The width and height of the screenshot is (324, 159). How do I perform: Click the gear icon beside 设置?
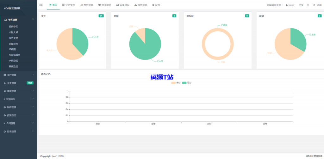coord(153,5)
